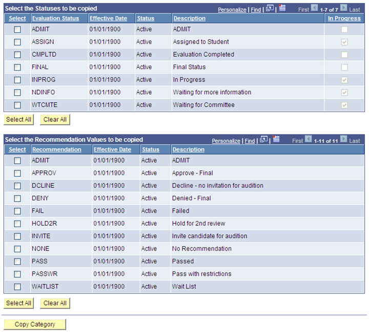Open Personalize link in Recommendation grid
Screen dimensions: 370x332
[x=226, y=141]
